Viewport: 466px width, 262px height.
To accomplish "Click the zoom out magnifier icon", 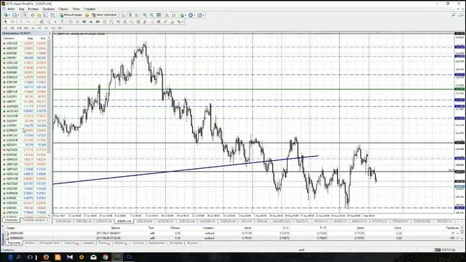I will coord(151,15).
